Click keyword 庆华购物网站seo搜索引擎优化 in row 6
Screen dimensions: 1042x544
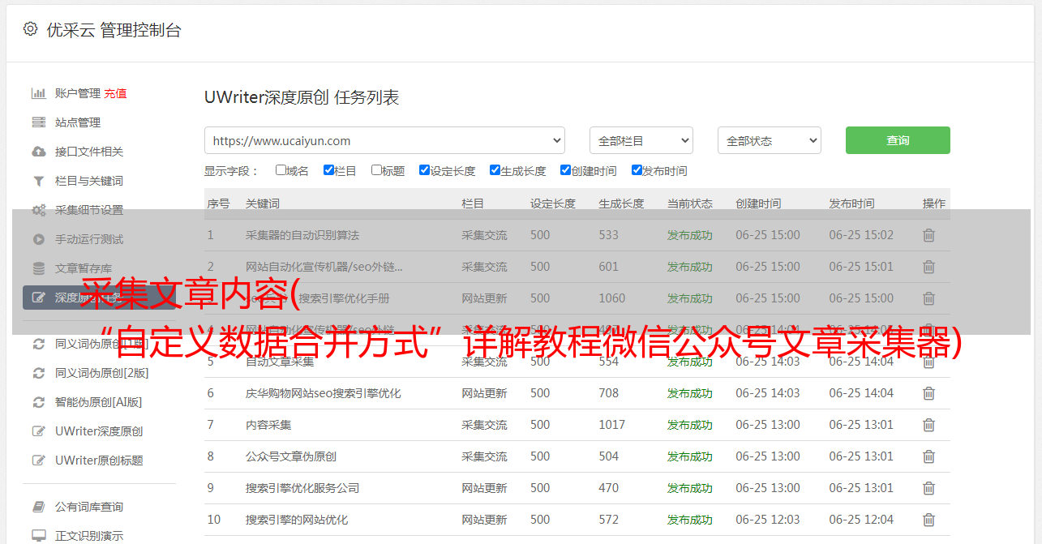tap(323, 393)
